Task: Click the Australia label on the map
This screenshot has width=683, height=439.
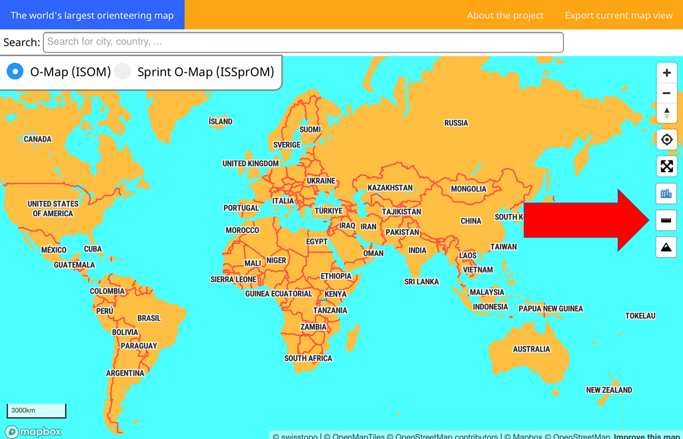Action: (531, 349)
